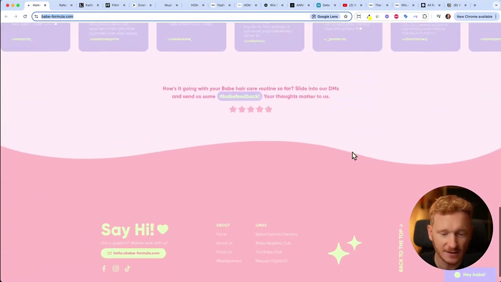The height and width of the screenshot is (282, 501).
Task: Click the @sampinto_ testimonial card
Action: coord(35,37)
